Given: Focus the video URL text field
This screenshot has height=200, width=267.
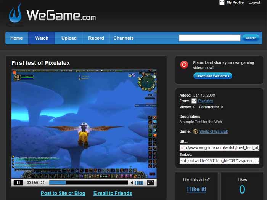Looking at the screenshot, I should coord(219,148).
